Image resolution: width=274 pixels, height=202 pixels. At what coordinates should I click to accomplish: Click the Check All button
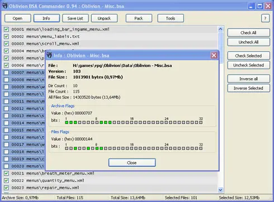point(248,33)
